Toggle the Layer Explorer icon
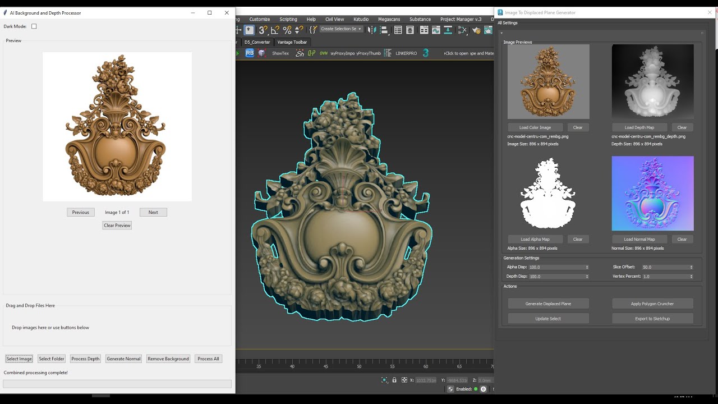 click(410, 30)
